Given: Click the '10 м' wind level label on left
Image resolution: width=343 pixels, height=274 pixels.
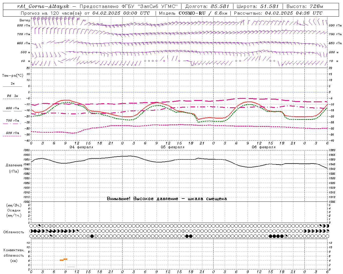Looking at the screenshot, I should click(x=25, y=61).
